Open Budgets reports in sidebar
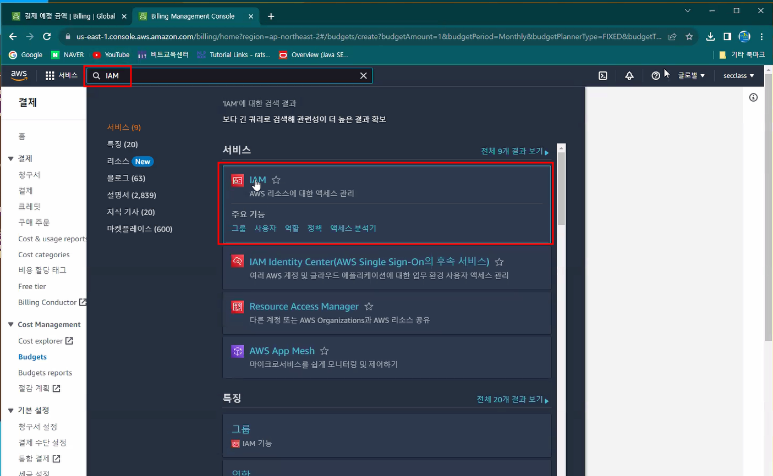Viewport: 773px width, 476px height. coord(45,373)
